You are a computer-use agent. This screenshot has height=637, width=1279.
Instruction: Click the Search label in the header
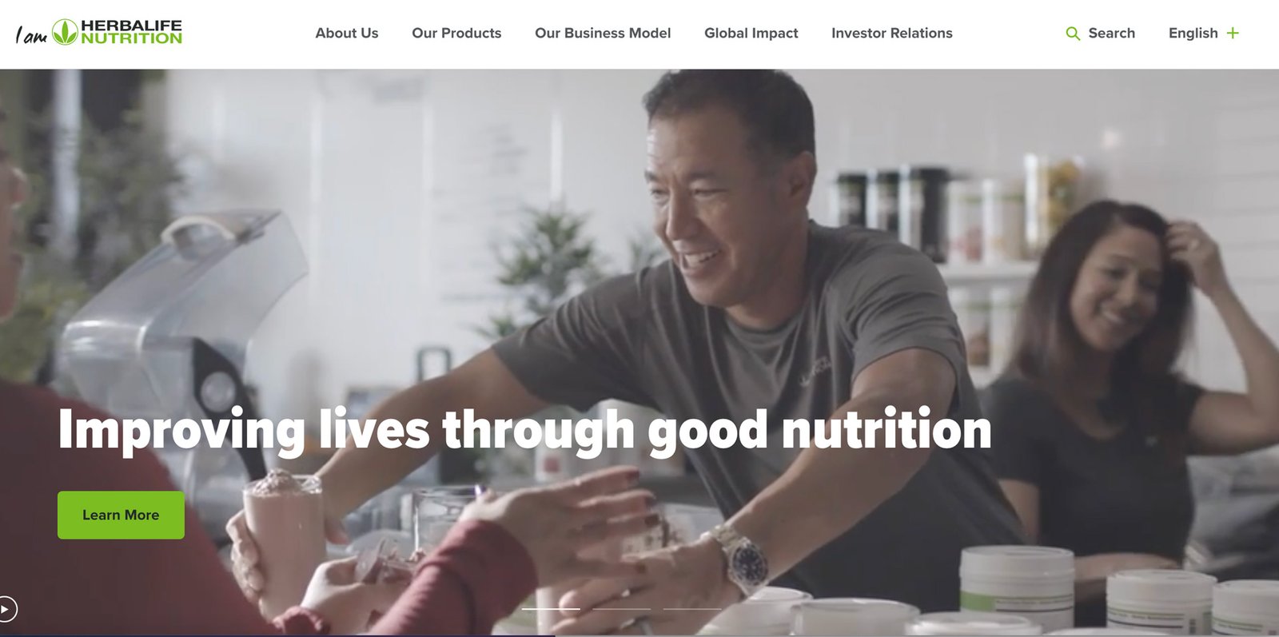click(x=1111, y=33)
